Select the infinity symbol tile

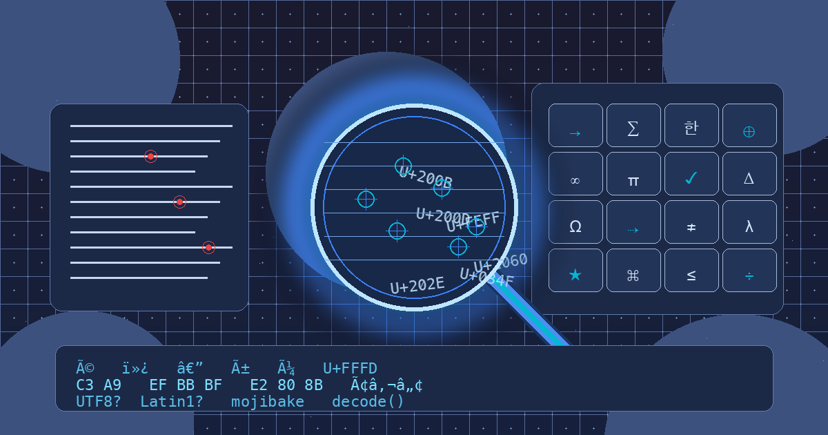point(575,174)
